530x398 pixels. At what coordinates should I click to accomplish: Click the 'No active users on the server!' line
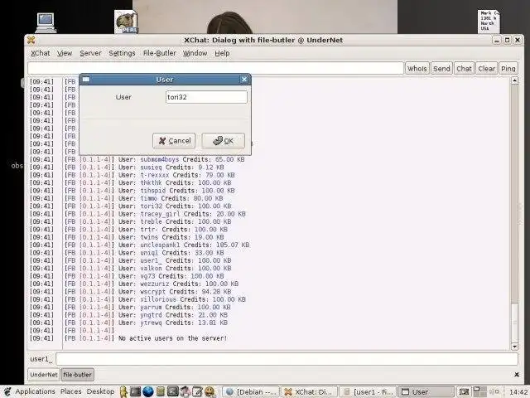pyautogui.click(x=172, y=338)
